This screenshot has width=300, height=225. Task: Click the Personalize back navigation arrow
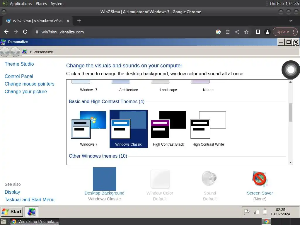[5, 52]
